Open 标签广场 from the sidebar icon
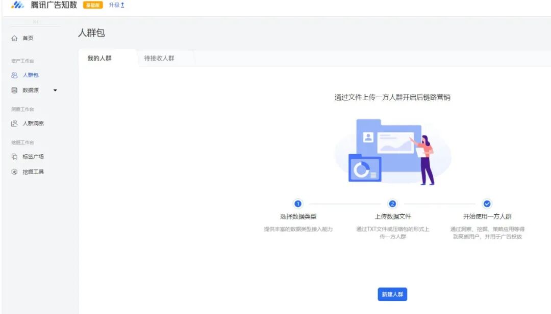 14,156
